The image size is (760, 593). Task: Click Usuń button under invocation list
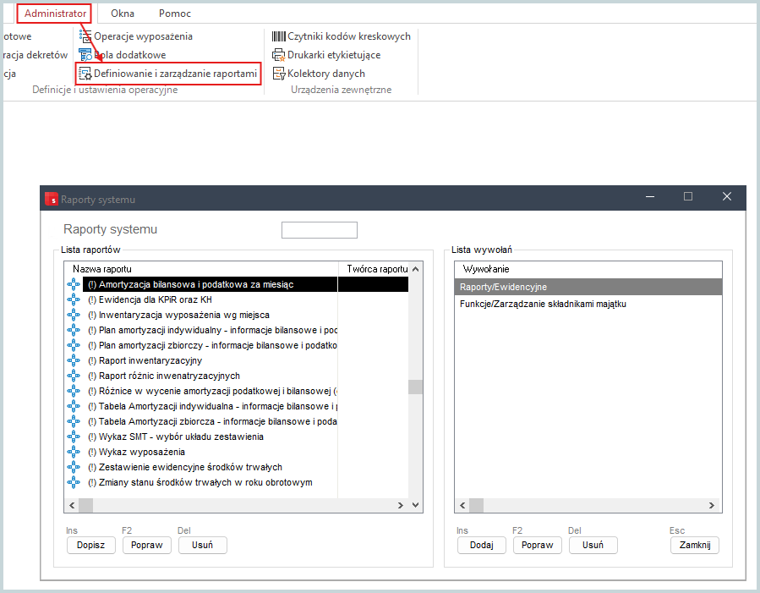point(593,545)
